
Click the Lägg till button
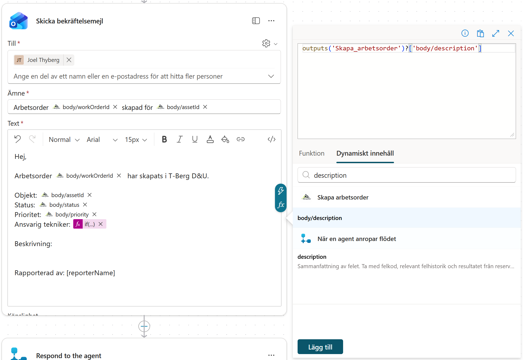coord(320,347)
